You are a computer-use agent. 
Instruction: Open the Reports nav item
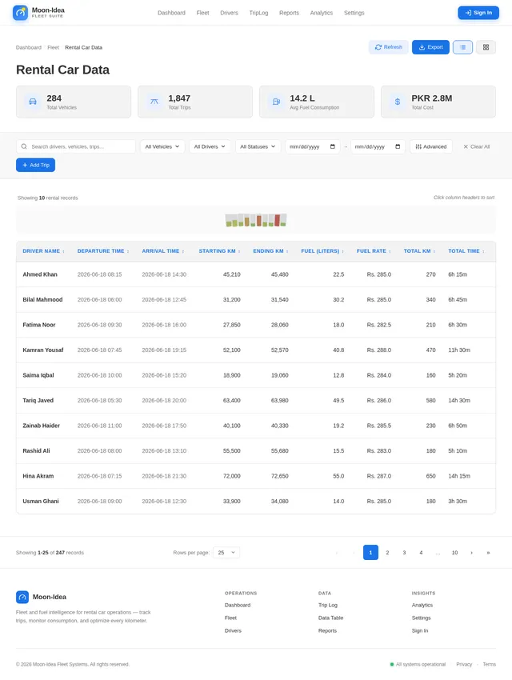click(289, 13)
